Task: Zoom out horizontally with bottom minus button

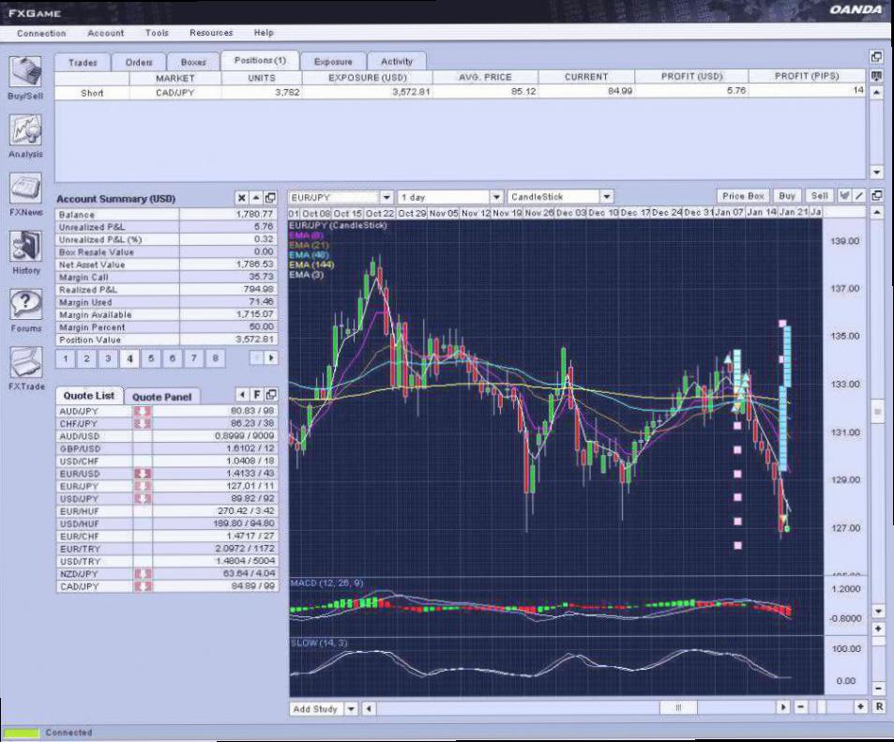Action: (801, 707)
